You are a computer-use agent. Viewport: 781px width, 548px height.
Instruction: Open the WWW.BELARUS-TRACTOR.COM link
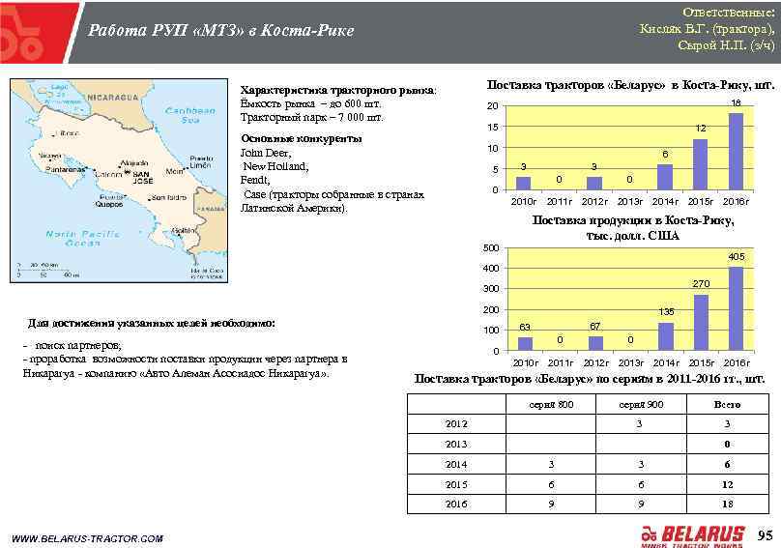click(x=88, y=538)
